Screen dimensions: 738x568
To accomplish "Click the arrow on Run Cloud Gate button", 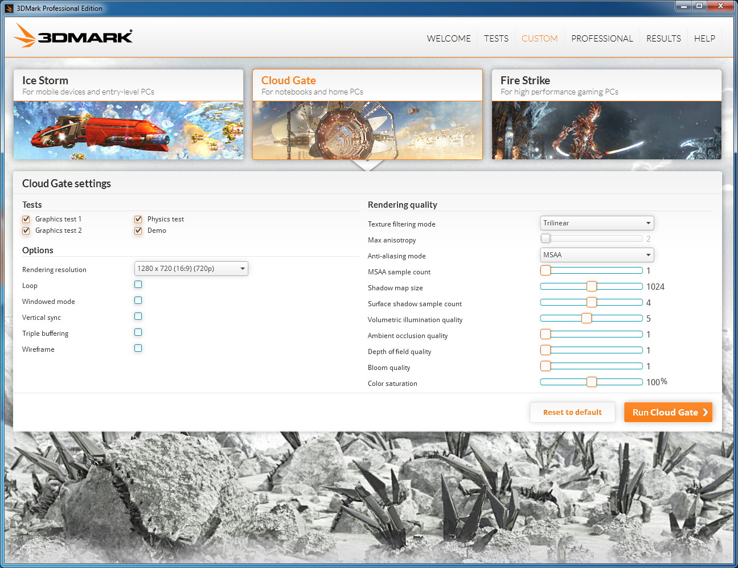I will 705,413.
